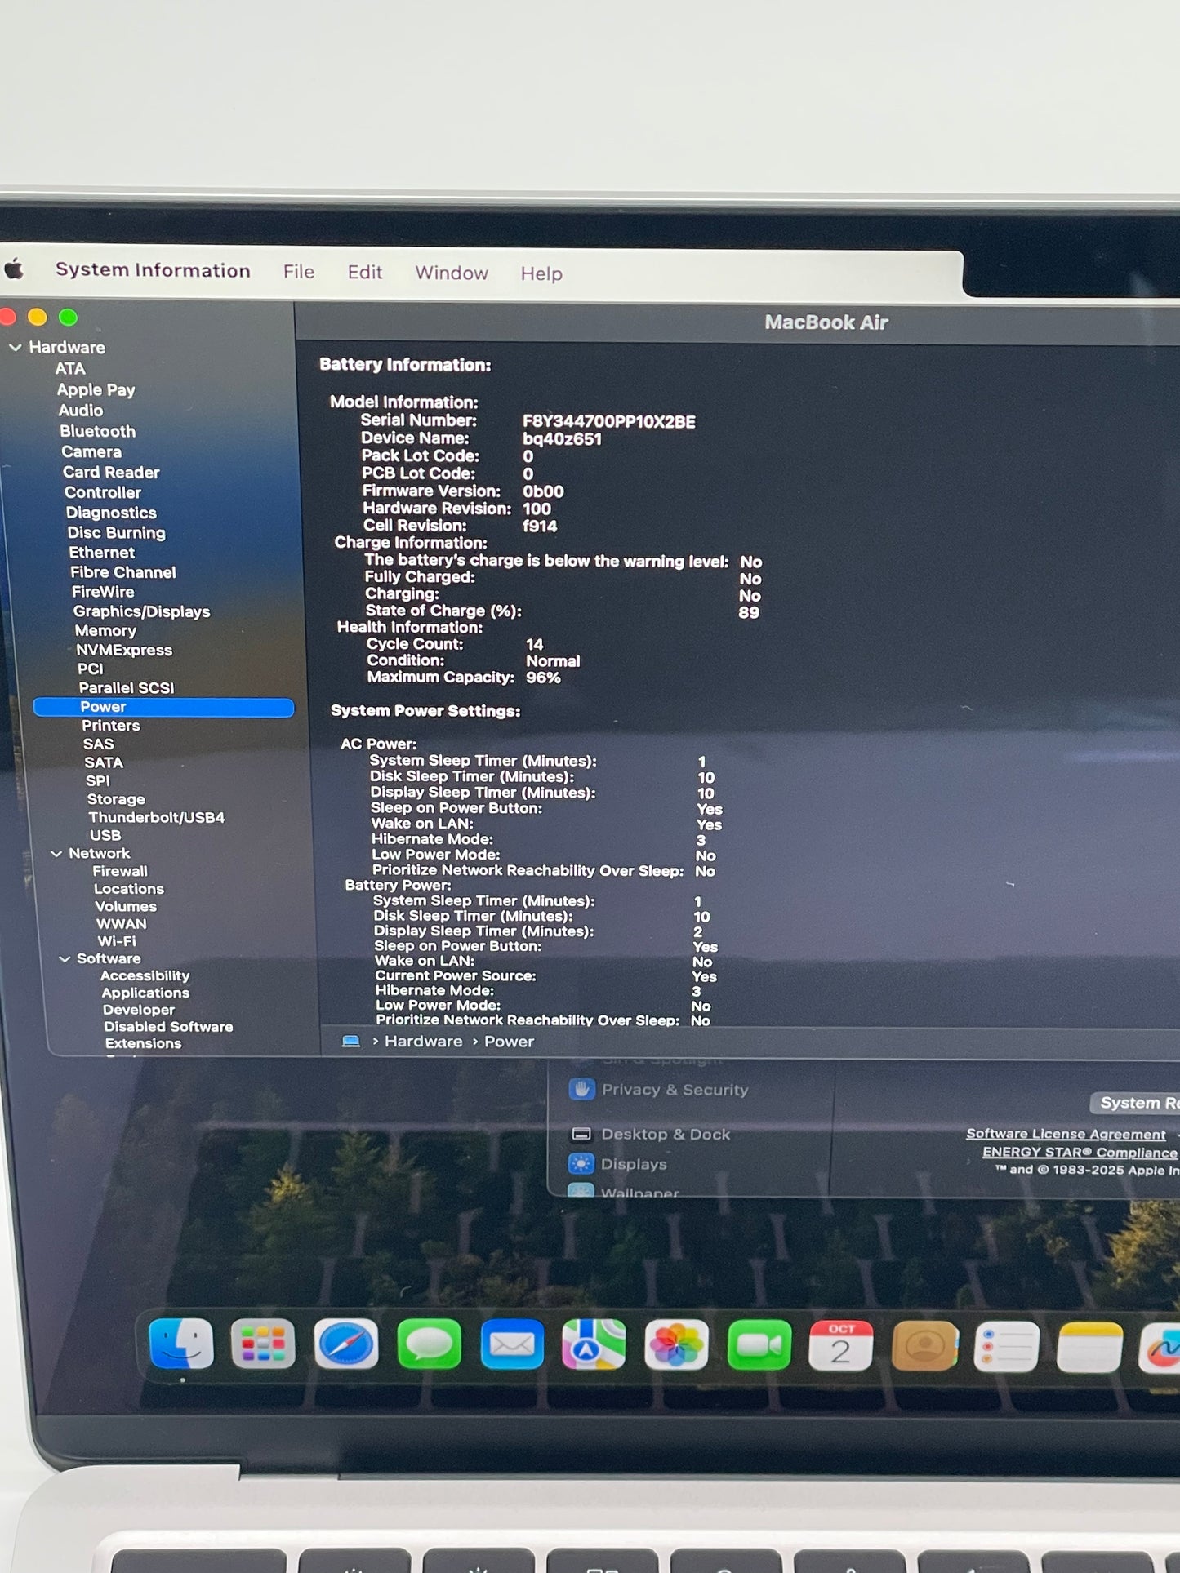Viewport: 1180px width, 1573px height.
Task: Open Notes app in the Dock
Action: (1090, 1347)
